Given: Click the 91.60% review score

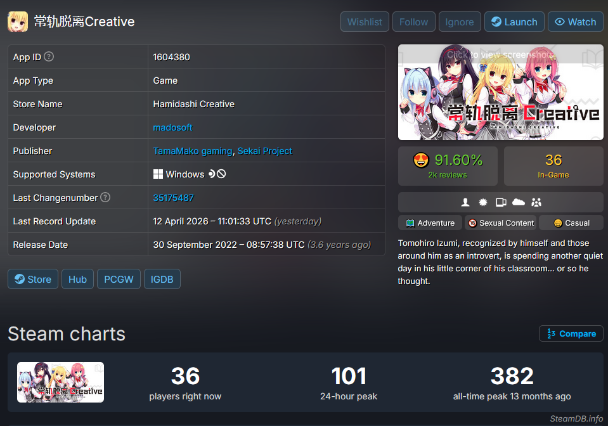Looking at the screenshot, I should [459, 160].
